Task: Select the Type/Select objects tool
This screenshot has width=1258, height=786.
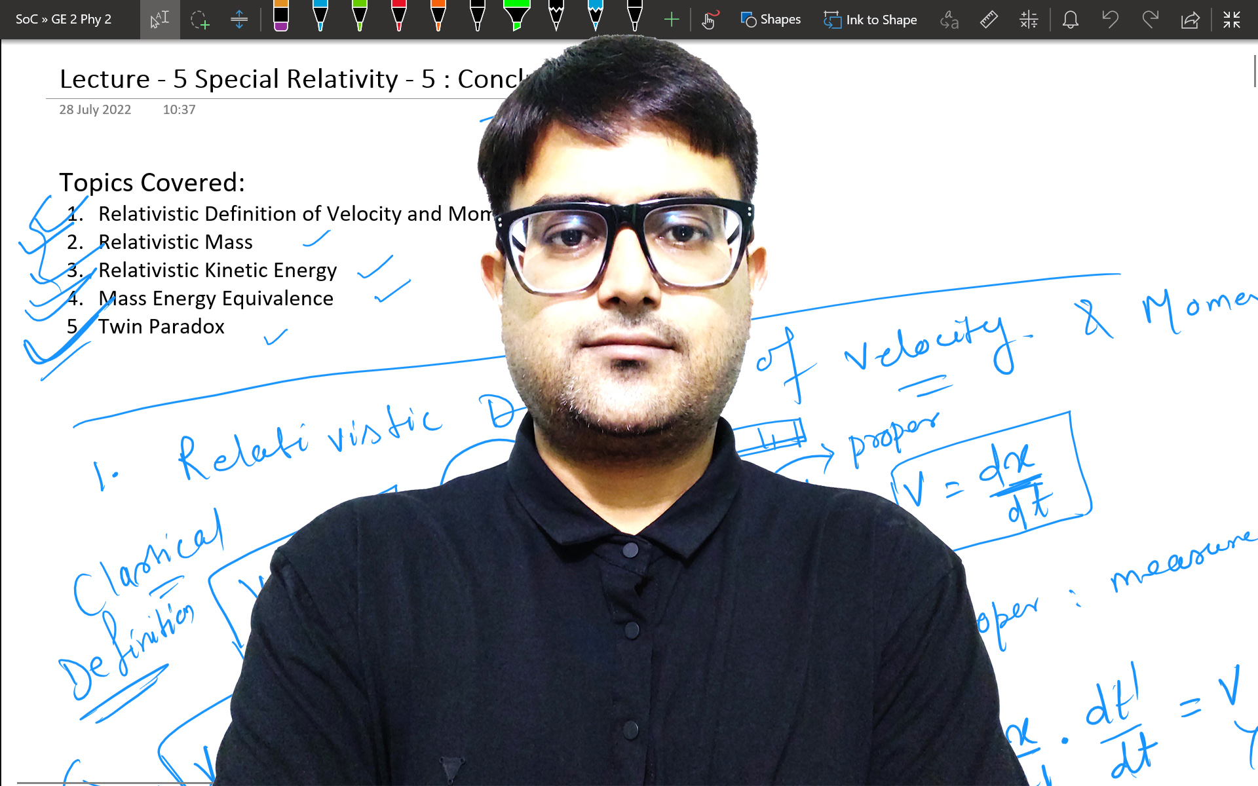Action: (160, 20)
